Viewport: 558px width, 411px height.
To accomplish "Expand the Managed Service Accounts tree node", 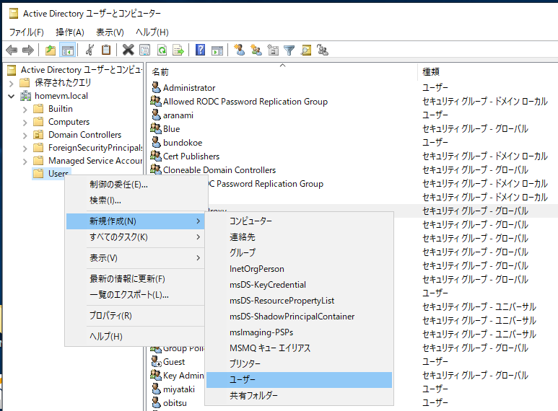I will coord(25,162).
